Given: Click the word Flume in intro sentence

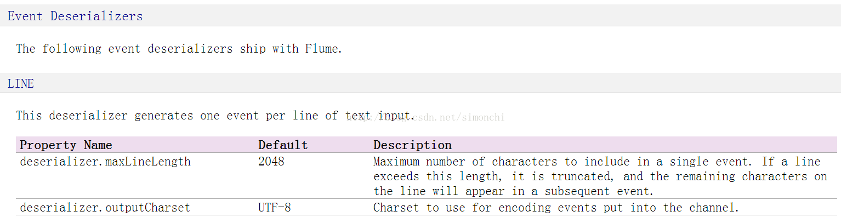Looking at the screenshot, I should pos(322,49).
